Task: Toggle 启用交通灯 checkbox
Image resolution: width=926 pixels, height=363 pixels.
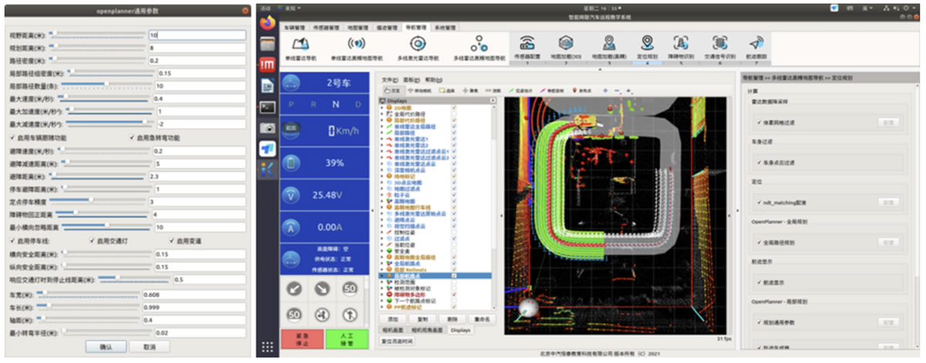Action: click(x=93, y=240)
